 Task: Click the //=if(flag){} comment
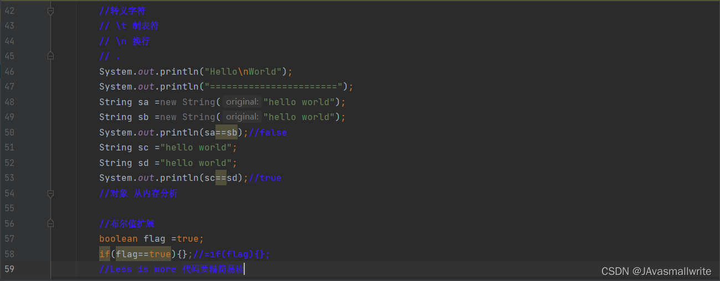pyautogui.click(x=232, y=254)
